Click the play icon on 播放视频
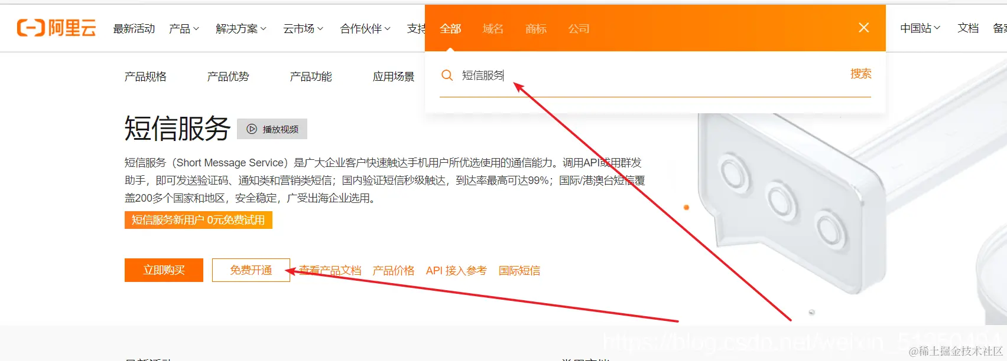Screen dimensions: 1007x361 pos(252,129)
